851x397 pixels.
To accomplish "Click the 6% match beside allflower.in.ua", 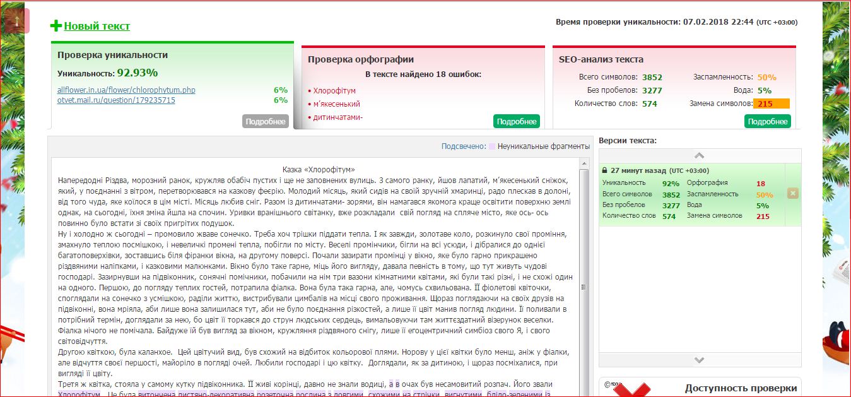I will pos(280,90).
